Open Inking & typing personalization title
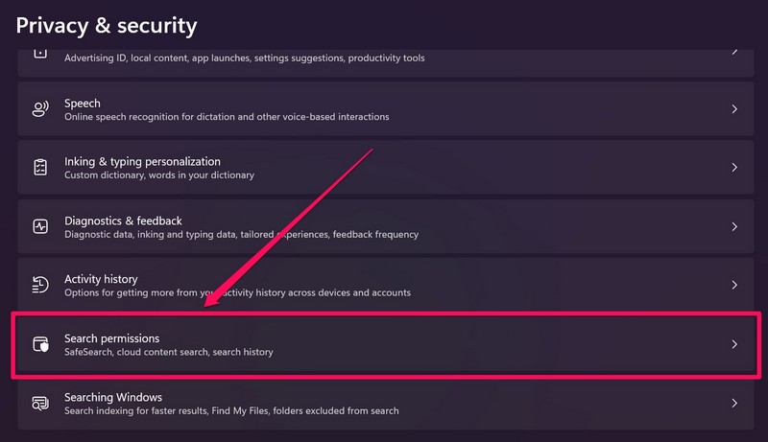 click(142, 162)
